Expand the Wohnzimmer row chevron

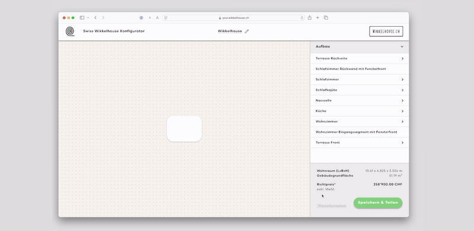[x=402, y=121]
